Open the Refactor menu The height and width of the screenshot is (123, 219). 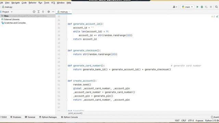(33, 3)
